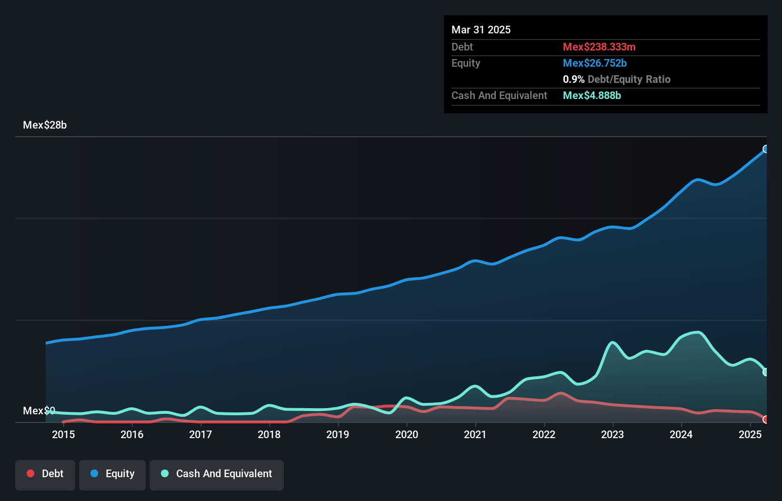Select the teal cash endpoint marker on chart

(x=765, y=371)
